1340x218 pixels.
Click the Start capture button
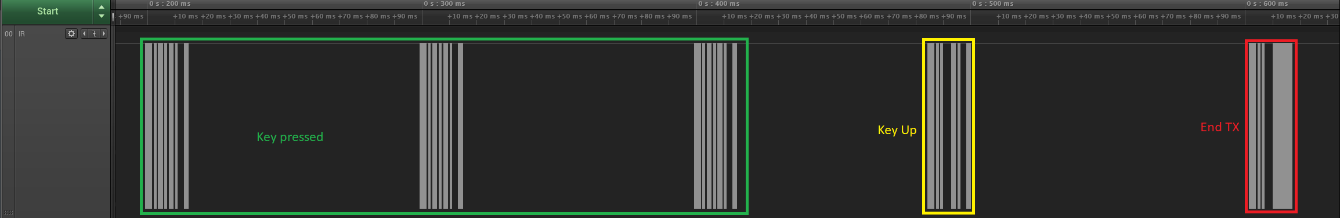tap(47, 12)
